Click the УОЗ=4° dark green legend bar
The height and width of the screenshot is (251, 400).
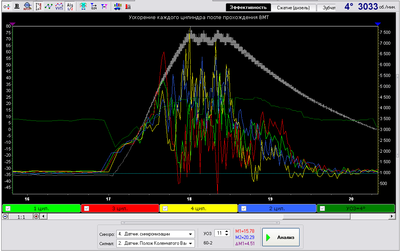click(x=356, y=208)
